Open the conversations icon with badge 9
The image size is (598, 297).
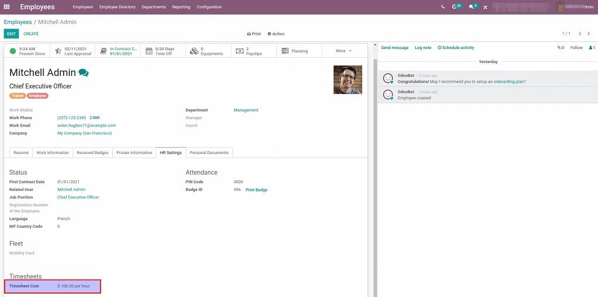(x=473, y=6)
